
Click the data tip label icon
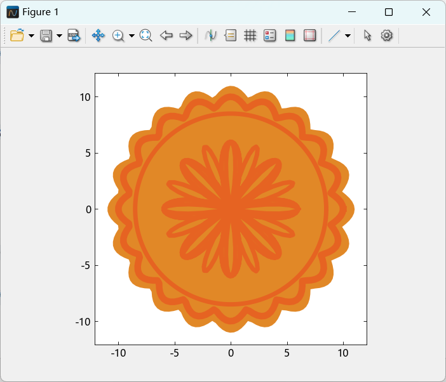coord(231,36)
